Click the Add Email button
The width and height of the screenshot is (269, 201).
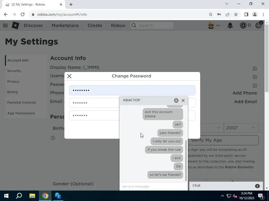246,102
